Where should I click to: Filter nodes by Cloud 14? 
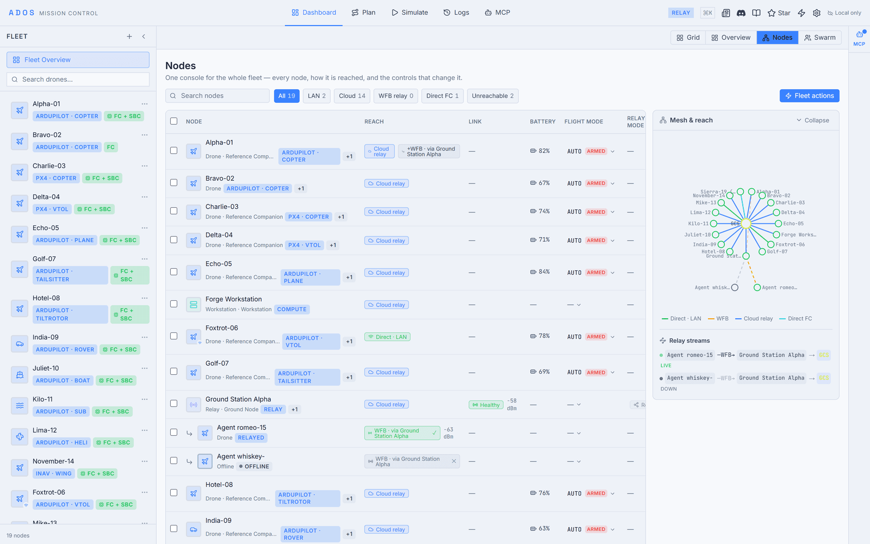point(352,96)
